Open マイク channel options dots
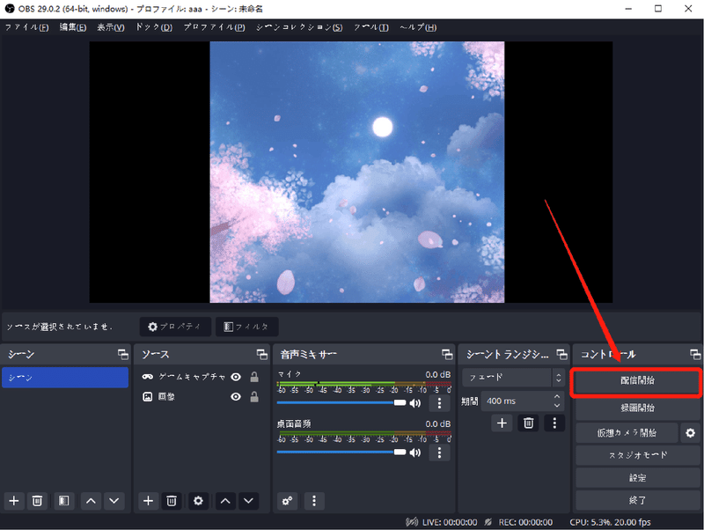This screenshot has height=530, width=704. pyautogui.click(x=439, y=403)
